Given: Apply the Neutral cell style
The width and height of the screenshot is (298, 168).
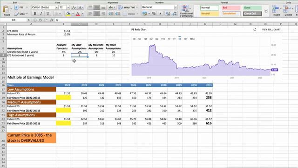Looking at the screenshot, I should click(210, 14).
